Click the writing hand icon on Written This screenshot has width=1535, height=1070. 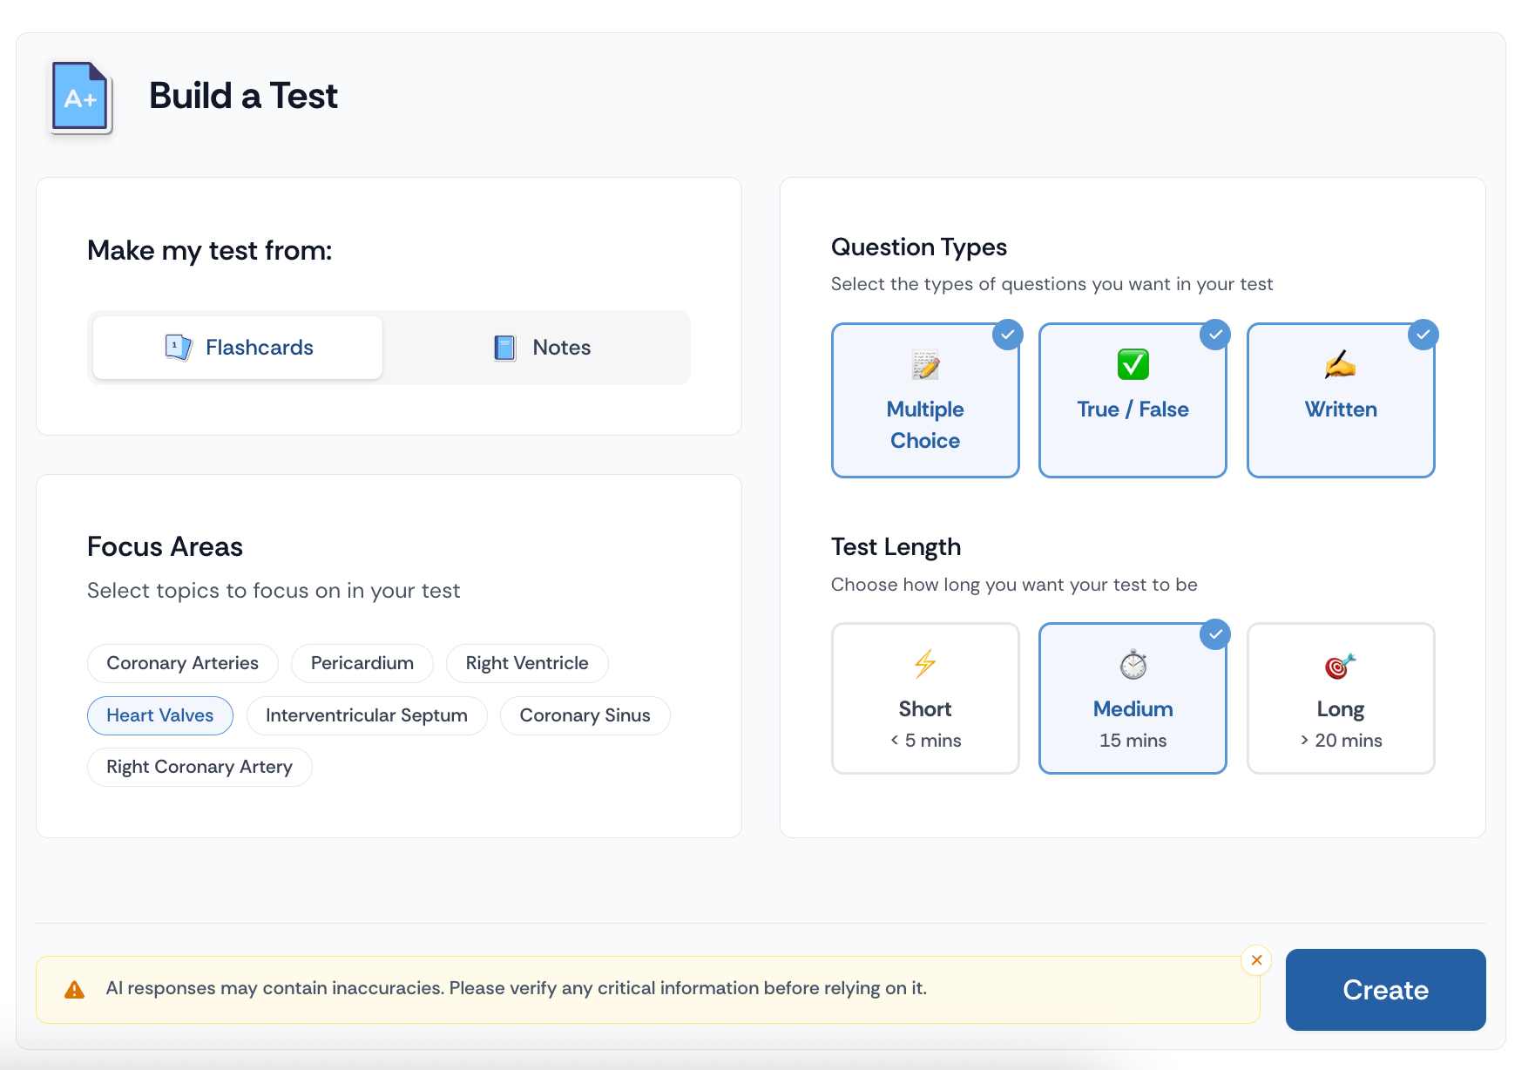point(1340,365)
